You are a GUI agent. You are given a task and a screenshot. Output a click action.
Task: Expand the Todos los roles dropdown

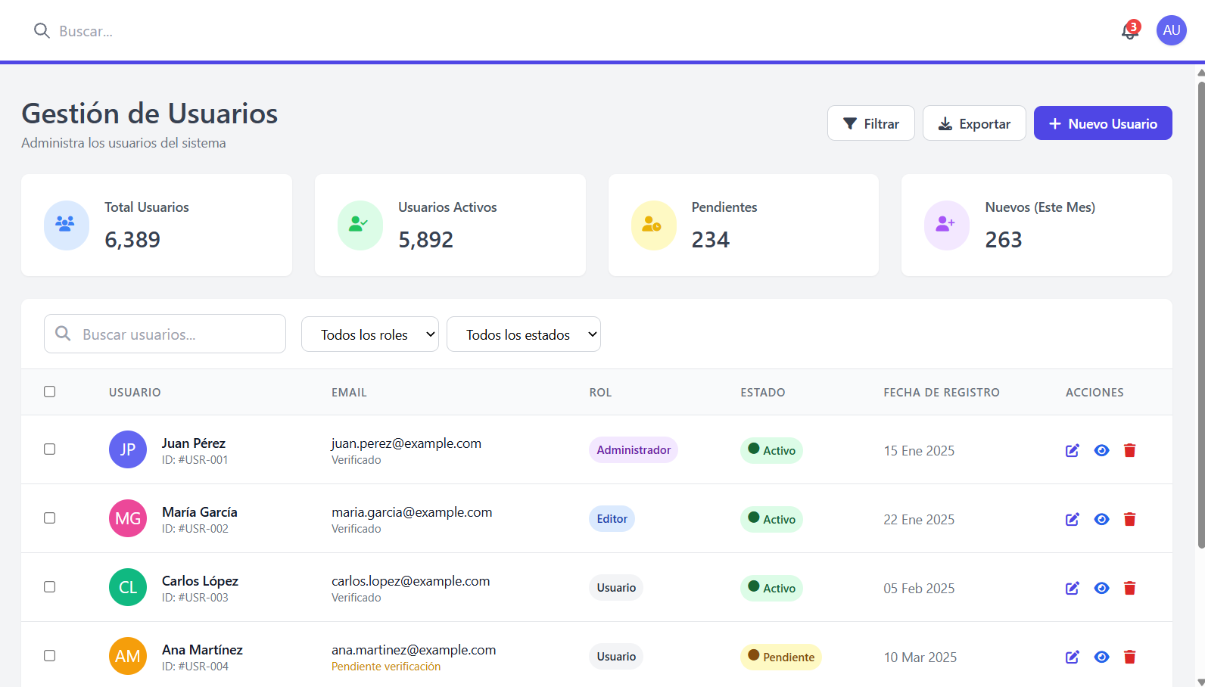[369, 334]
